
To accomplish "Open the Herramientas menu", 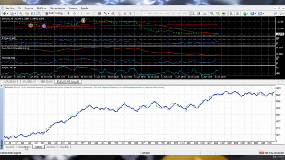I will click(x=57, y=8).
